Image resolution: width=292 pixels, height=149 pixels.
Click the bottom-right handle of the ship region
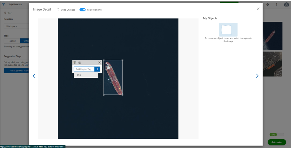pyautogui.click(x=122, y=95)
